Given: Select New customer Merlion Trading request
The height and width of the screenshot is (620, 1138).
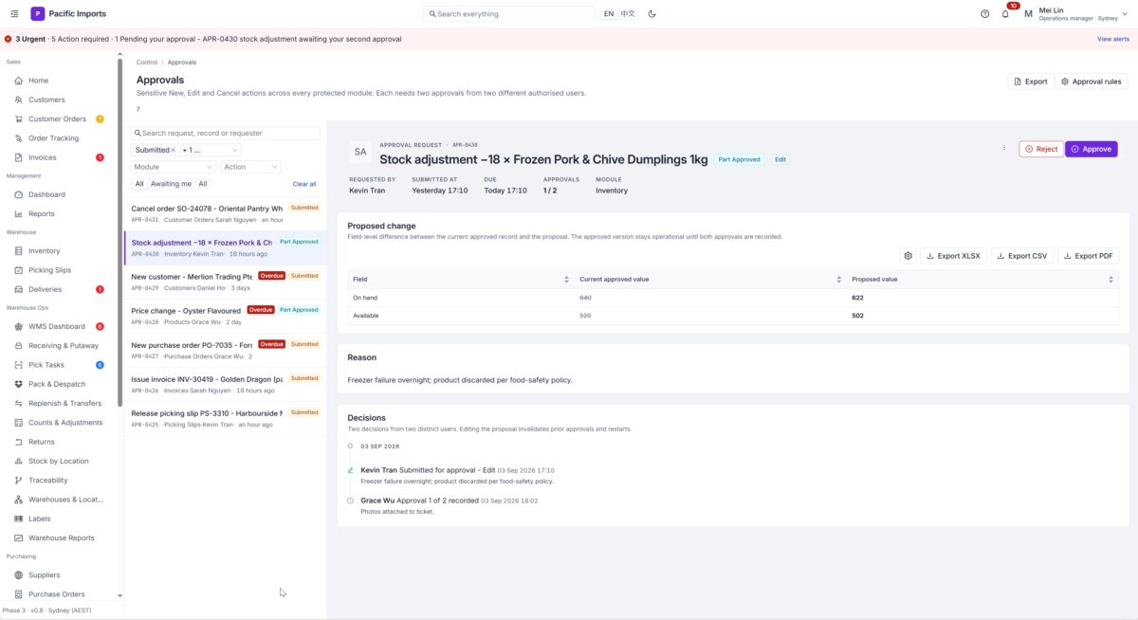Looking at the screenshot, I should pyautogui.click(x=225, y=282).
